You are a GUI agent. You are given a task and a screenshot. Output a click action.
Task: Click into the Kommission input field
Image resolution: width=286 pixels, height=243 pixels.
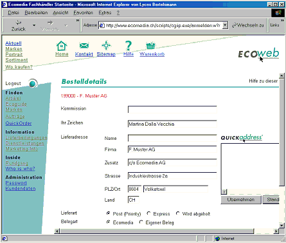[x=172, y=110]
